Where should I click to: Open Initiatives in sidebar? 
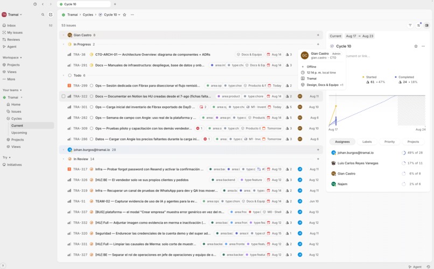click(27, 165)
